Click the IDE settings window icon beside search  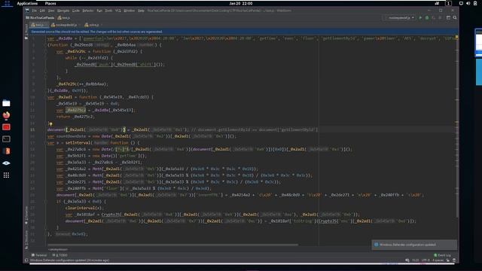448,18
